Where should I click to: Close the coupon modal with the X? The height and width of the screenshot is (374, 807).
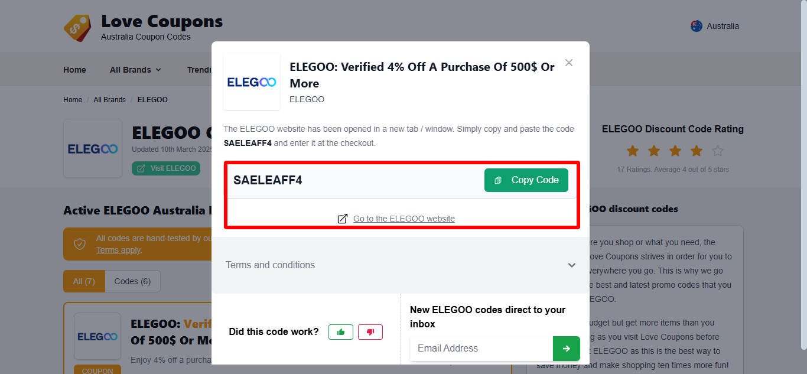point(569,63)
